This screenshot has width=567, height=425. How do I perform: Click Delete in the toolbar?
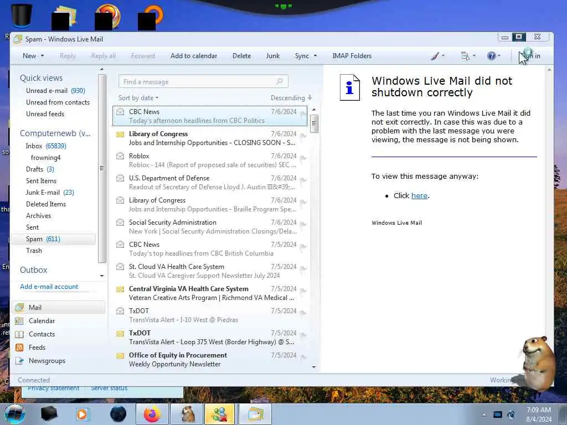[241, 56]
